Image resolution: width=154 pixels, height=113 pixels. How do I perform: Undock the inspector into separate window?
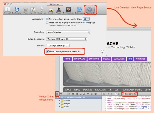(61, 94)
